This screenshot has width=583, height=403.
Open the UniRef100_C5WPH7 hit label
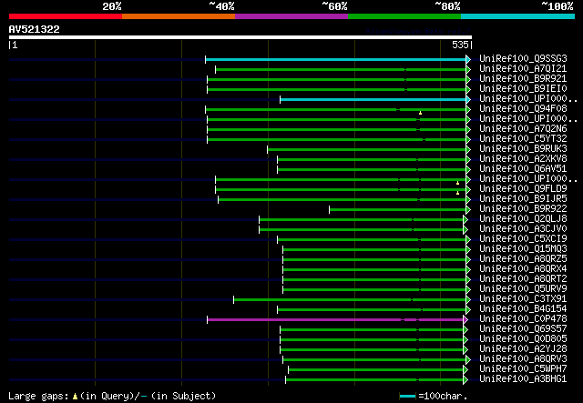click(523, 369)
